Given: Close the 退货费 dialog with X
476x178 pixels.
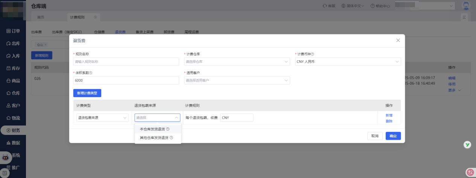Looking at the screenshot, I should (398, 40).
